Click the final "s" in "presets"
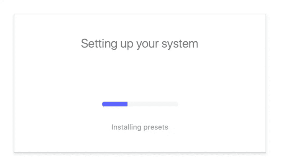Viewport: 281px width, 163px height. click(x=167, y=128)
